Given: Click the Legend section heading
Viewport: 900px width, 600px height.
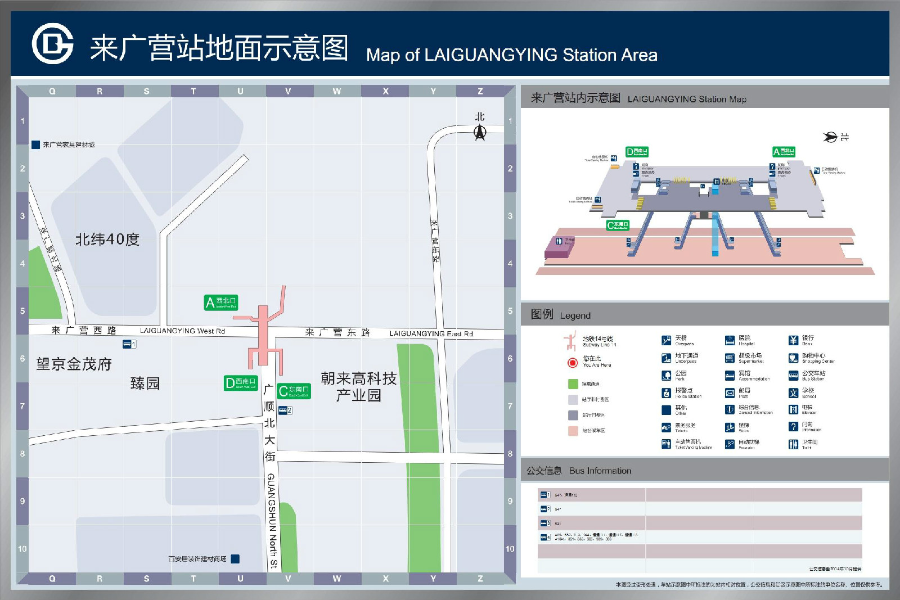Looking at the screenshot, I should click(560, 315).
